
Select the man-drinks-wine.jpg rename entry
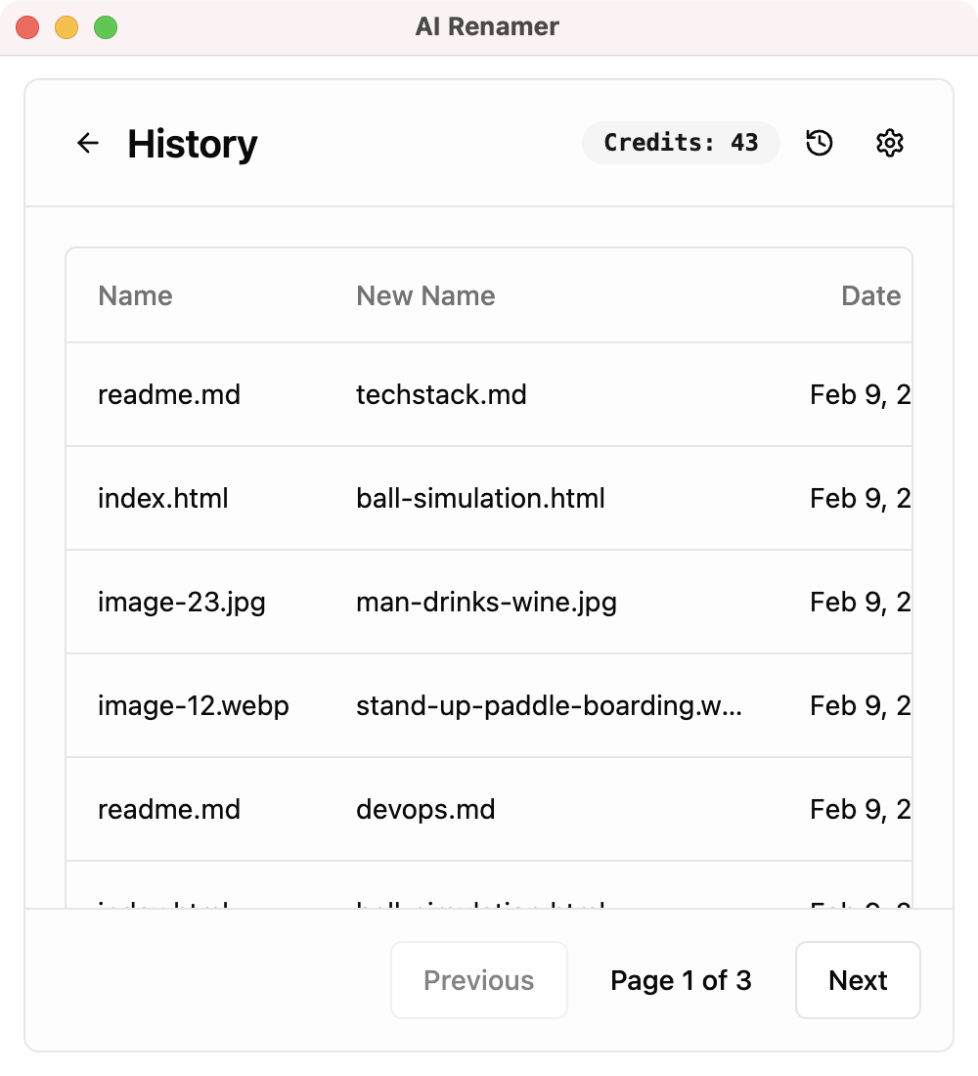[485, 602]
